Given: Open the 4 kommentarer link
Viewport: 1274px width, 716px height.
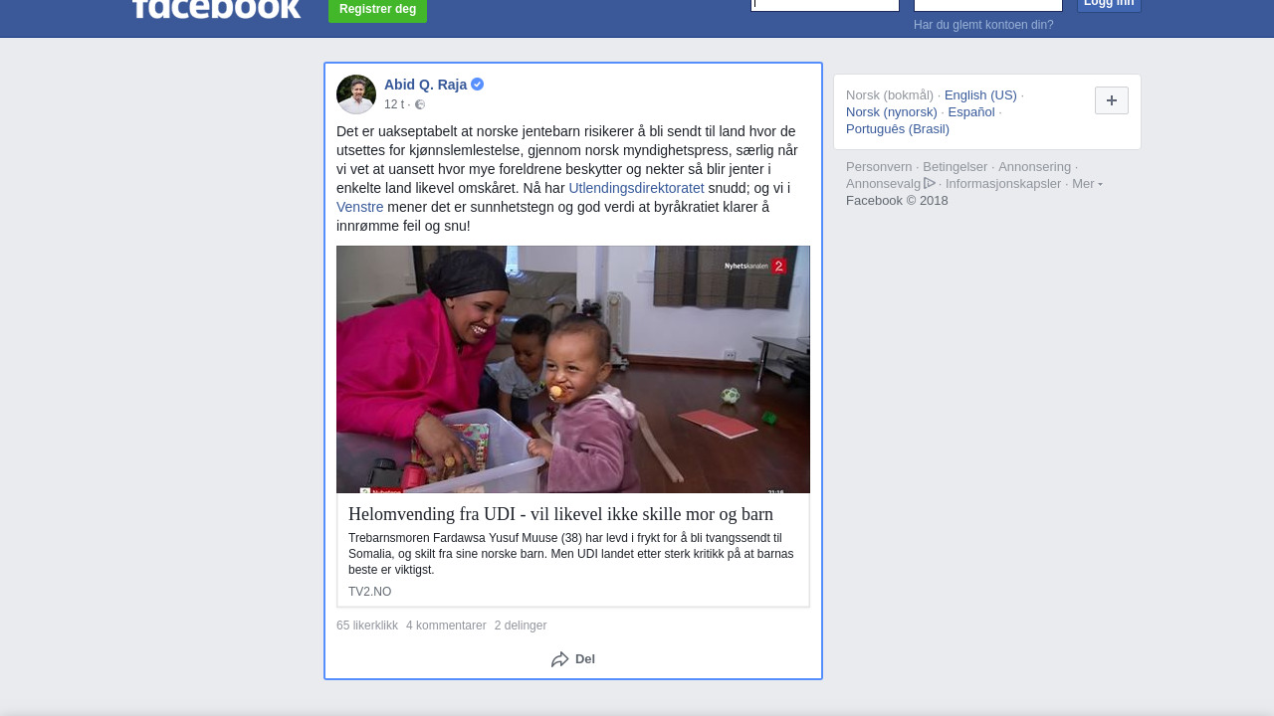Looking at the screenshot, I should pyautogui.click(x=446, y=626).
